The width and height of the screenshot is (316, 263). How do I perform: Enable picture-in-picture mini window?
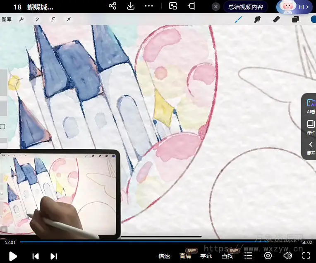click(x=173, y=6)
